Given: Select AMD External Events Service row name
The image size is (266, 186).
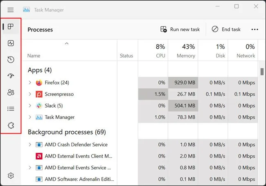Looking at the screenshot, I should pyautogui.click(x=78, y=168).
